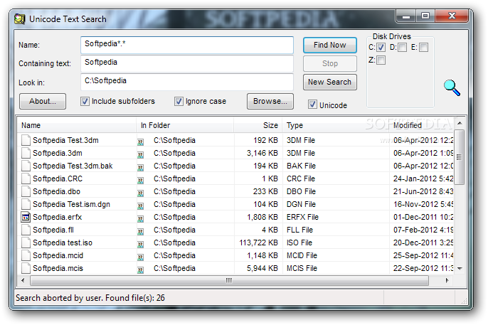
Task: Click the FLL File type cell
Action: click(299, 230)
